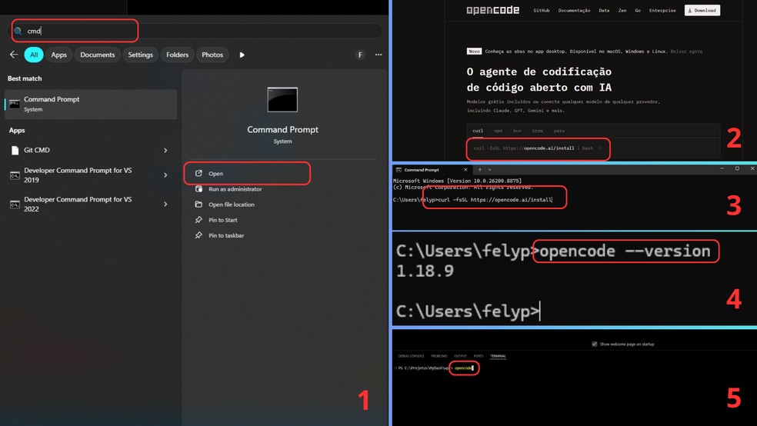Click the Windows search box containing cmd
Screen dimensions: 757x426
(197, 31)
